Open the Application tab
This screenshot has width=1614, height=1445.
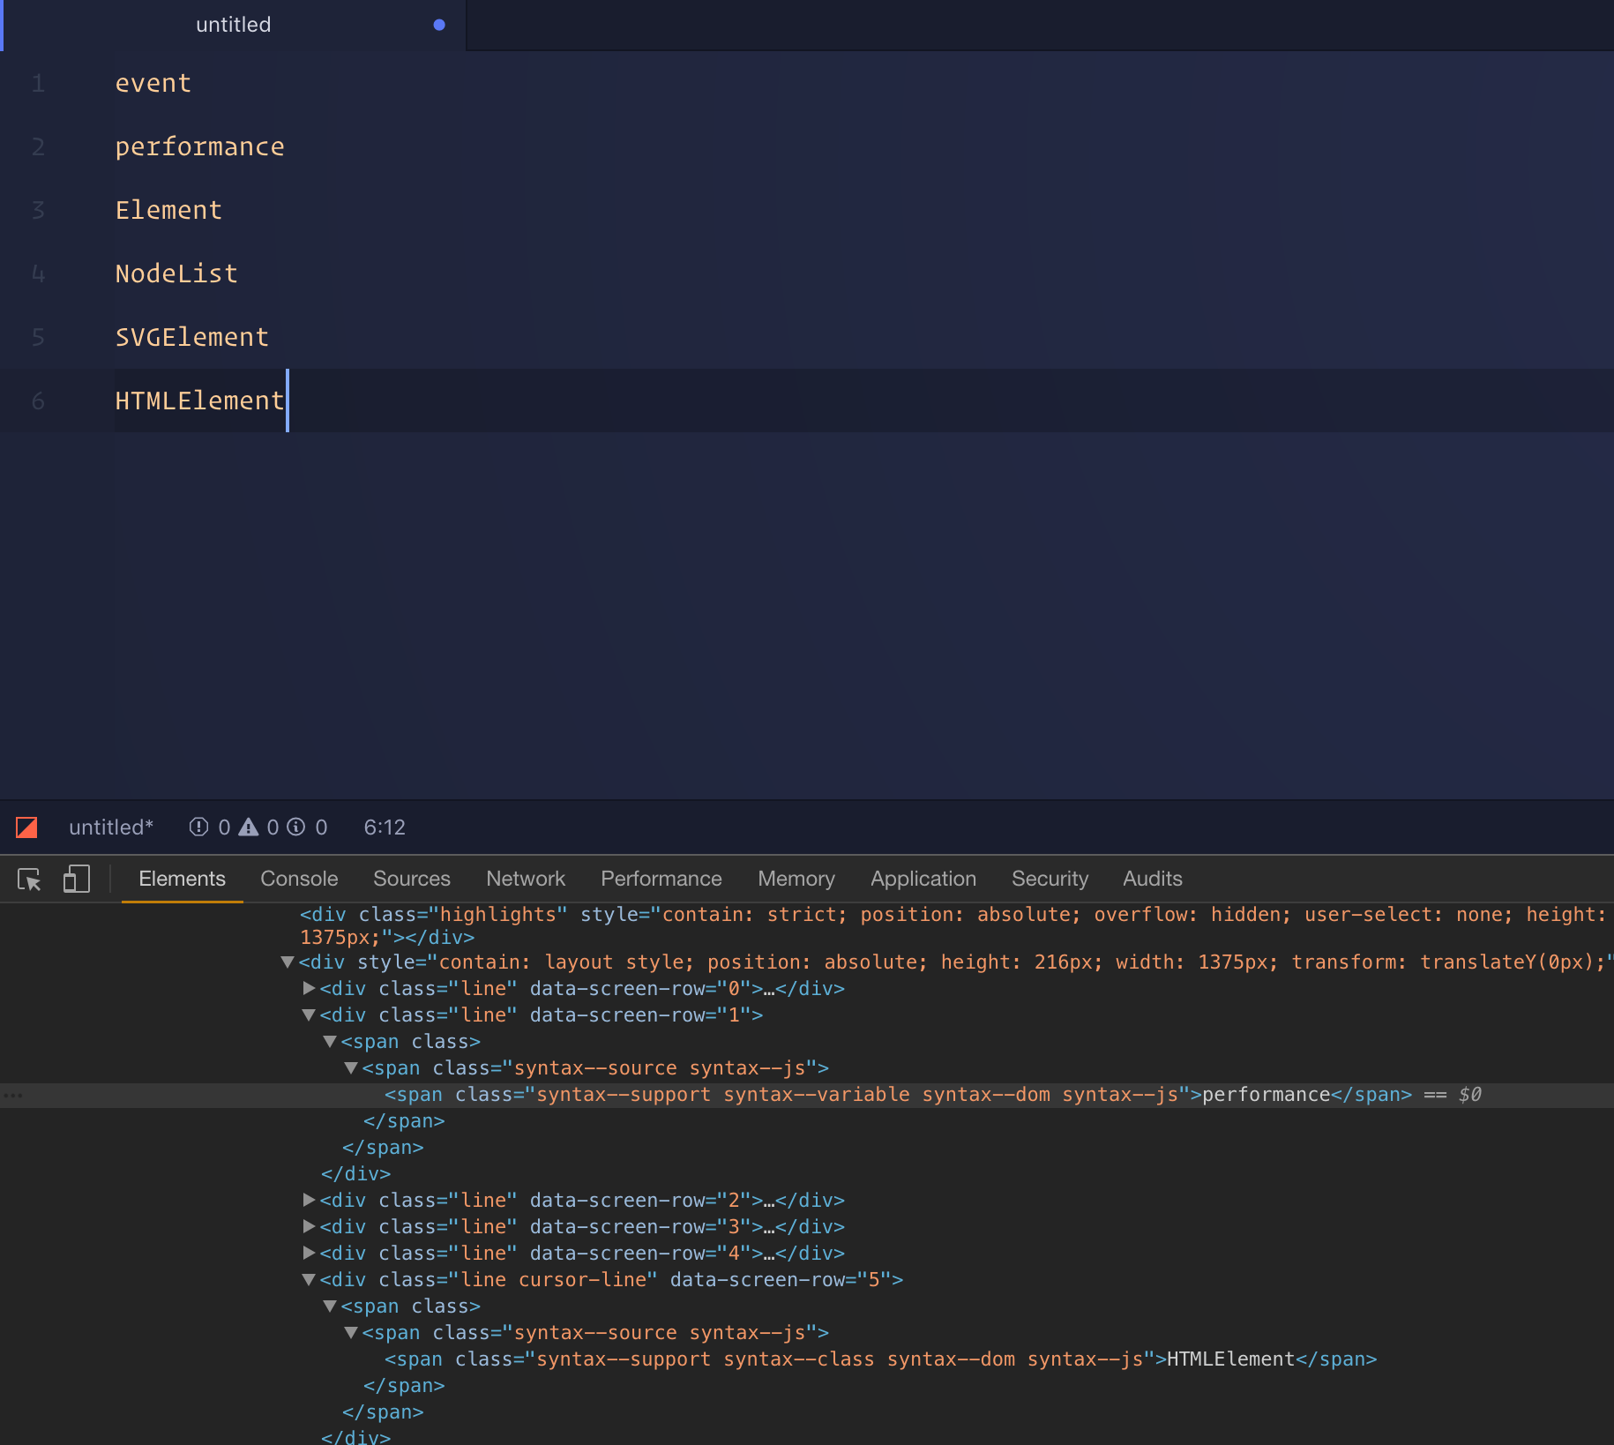[923, 879]
